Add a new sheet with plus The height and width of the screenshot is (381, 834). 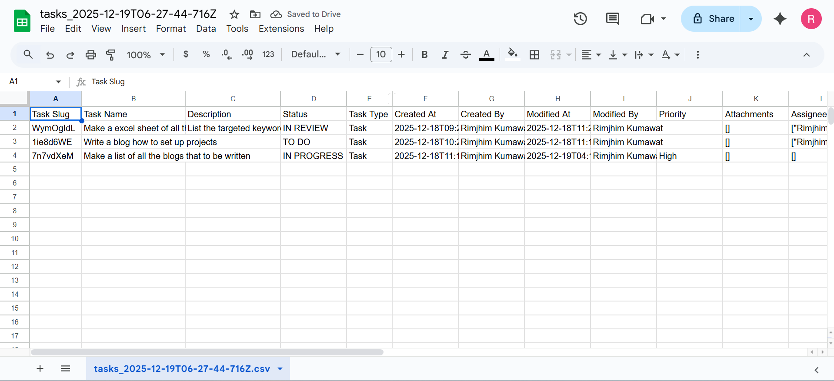click(40, 369)
